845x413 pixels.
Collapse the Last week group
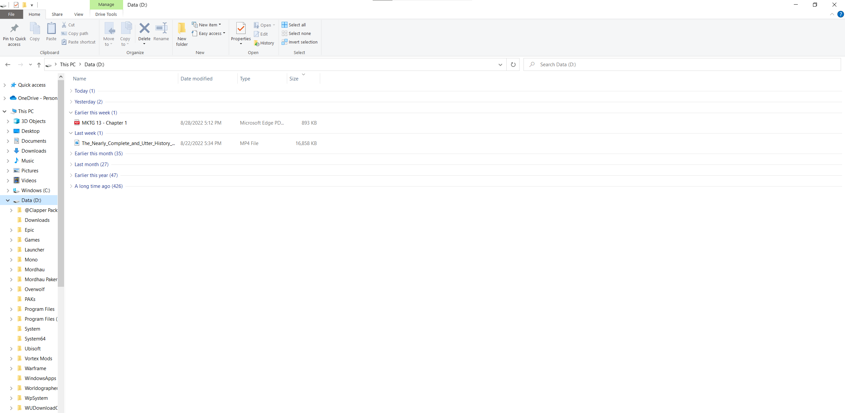coord(71,133)
